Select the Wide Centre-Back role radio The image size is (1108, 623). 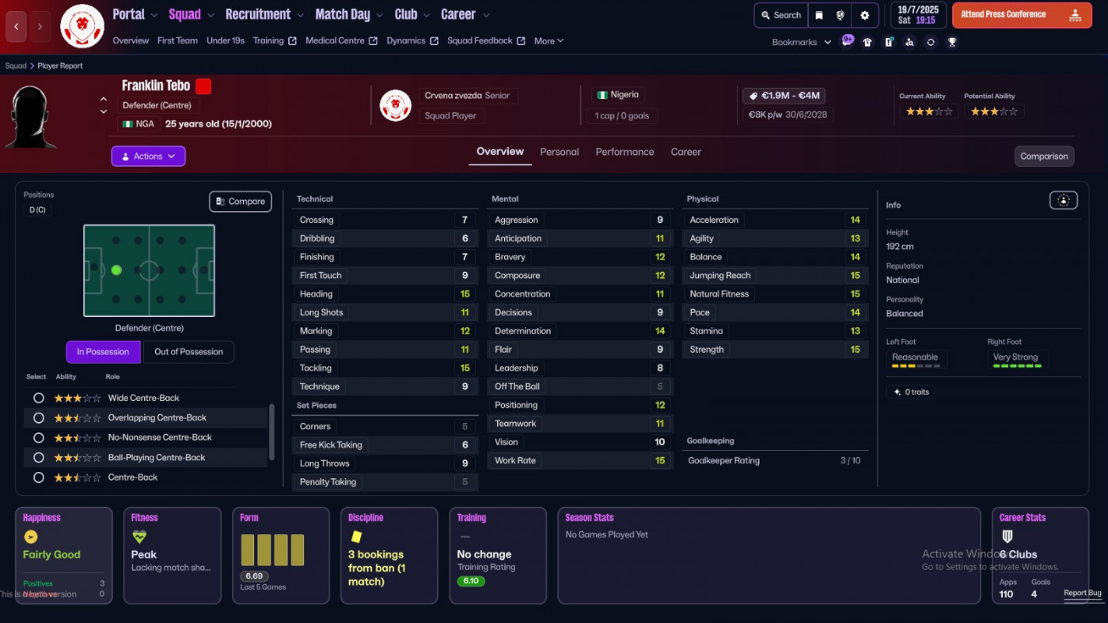pyautogui.click(x=38, y=398)
